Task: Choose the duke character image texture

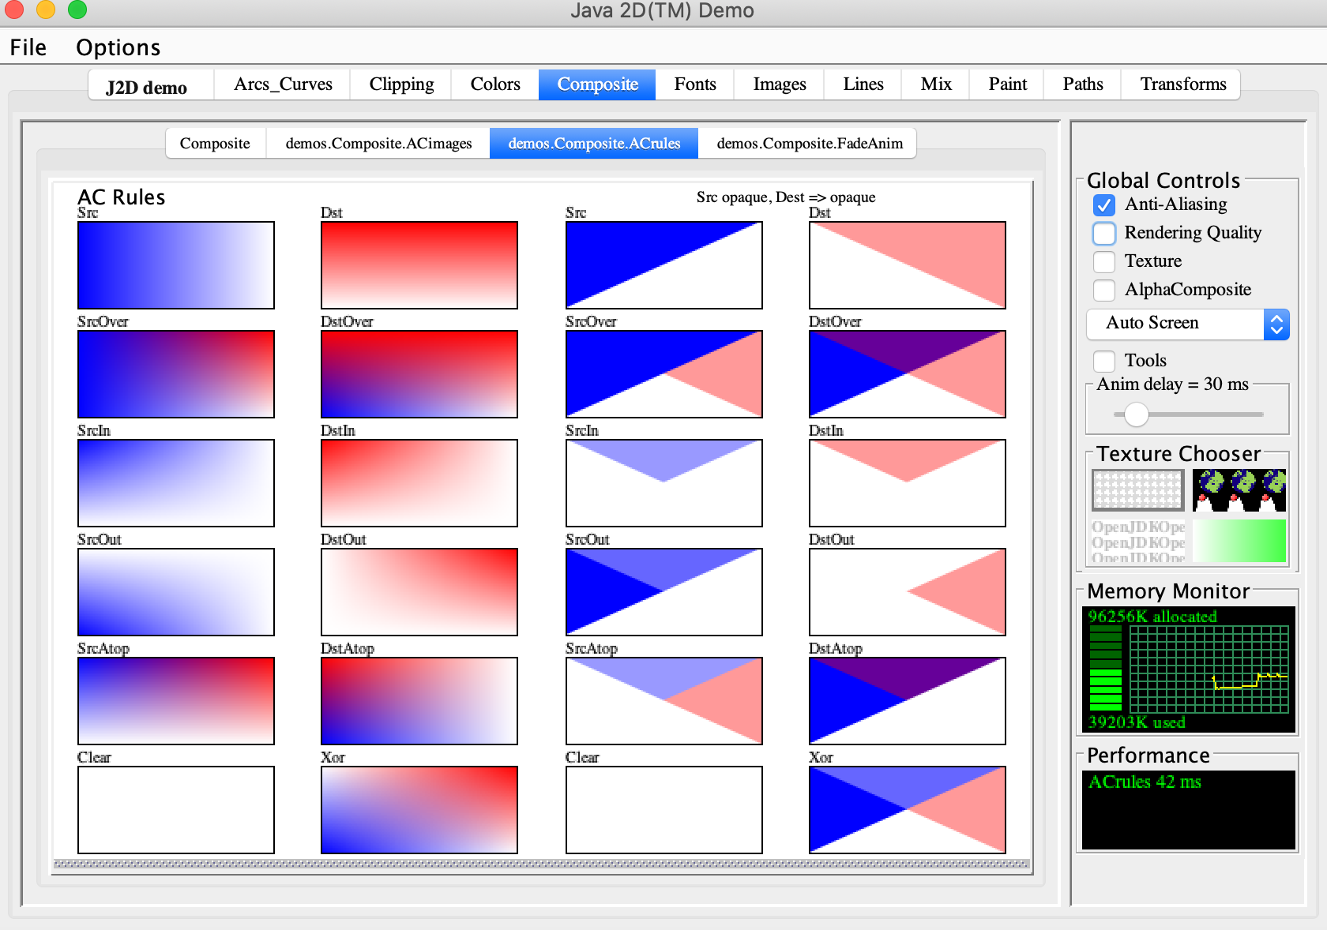Action: click(1239, 490)
